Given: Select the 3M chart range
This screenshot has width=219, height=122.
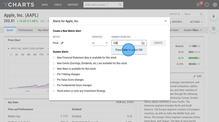Looking at the screenshot, I should tap(29, 55).
